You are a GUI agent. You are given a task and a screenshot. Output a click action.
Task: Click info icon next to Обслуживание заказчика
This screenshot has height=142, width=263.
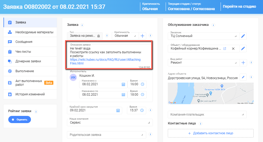213,25
